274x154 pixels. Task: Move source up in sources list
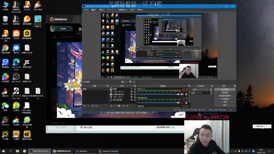click(124, 106)
